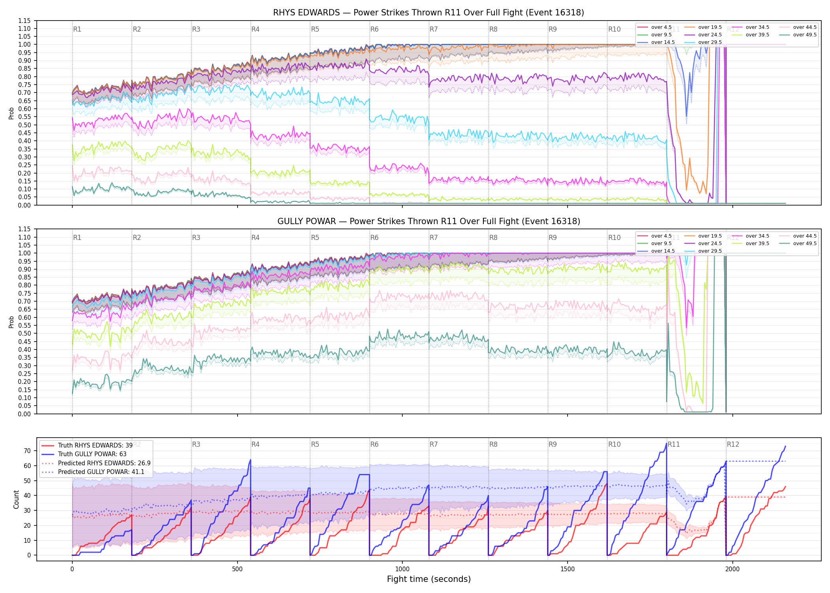This screenshot has width=830, height=593.
Task: Click the 'Fight time (seconds)' axis label
Action: pyautogui.click(x=429, y=579)
